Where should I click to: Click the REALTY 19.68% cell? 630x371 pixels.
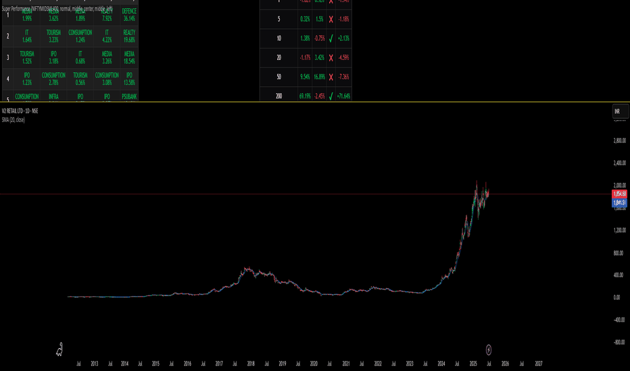pyautogui.click(x=129, y=36)
